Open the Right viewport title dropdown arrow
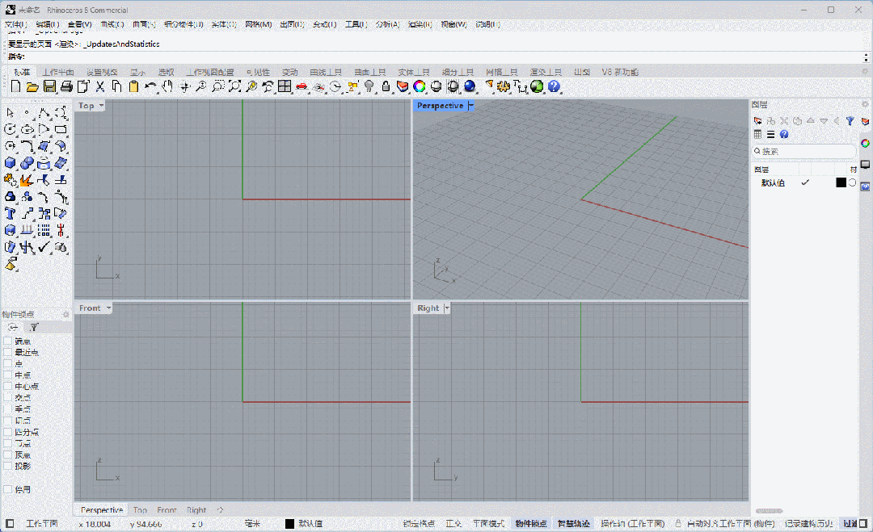The image size is (873, 532). [x=446, y=308]
